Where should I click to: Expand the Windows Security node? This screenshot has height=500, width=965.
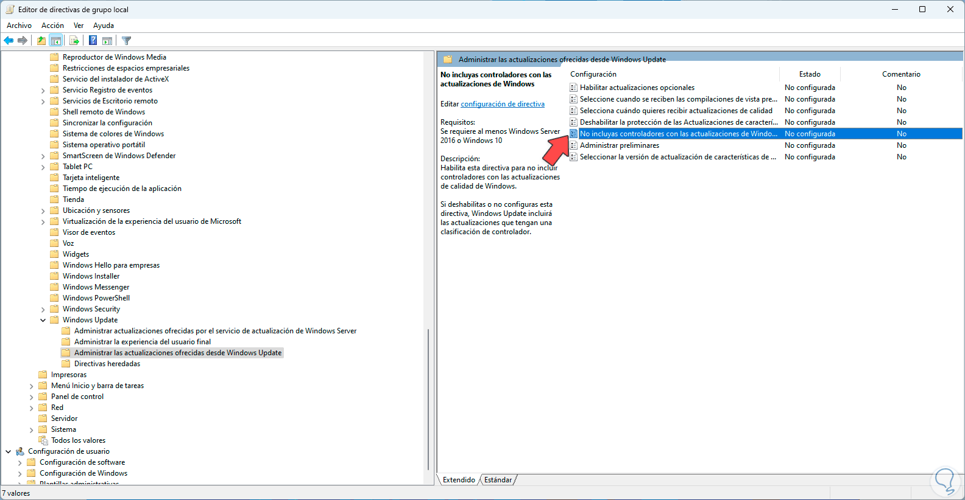43,310
